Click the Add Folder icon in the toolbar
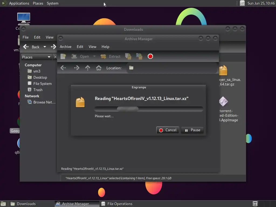This screenshot has width=276, height=207. click(x=139, y=56)
